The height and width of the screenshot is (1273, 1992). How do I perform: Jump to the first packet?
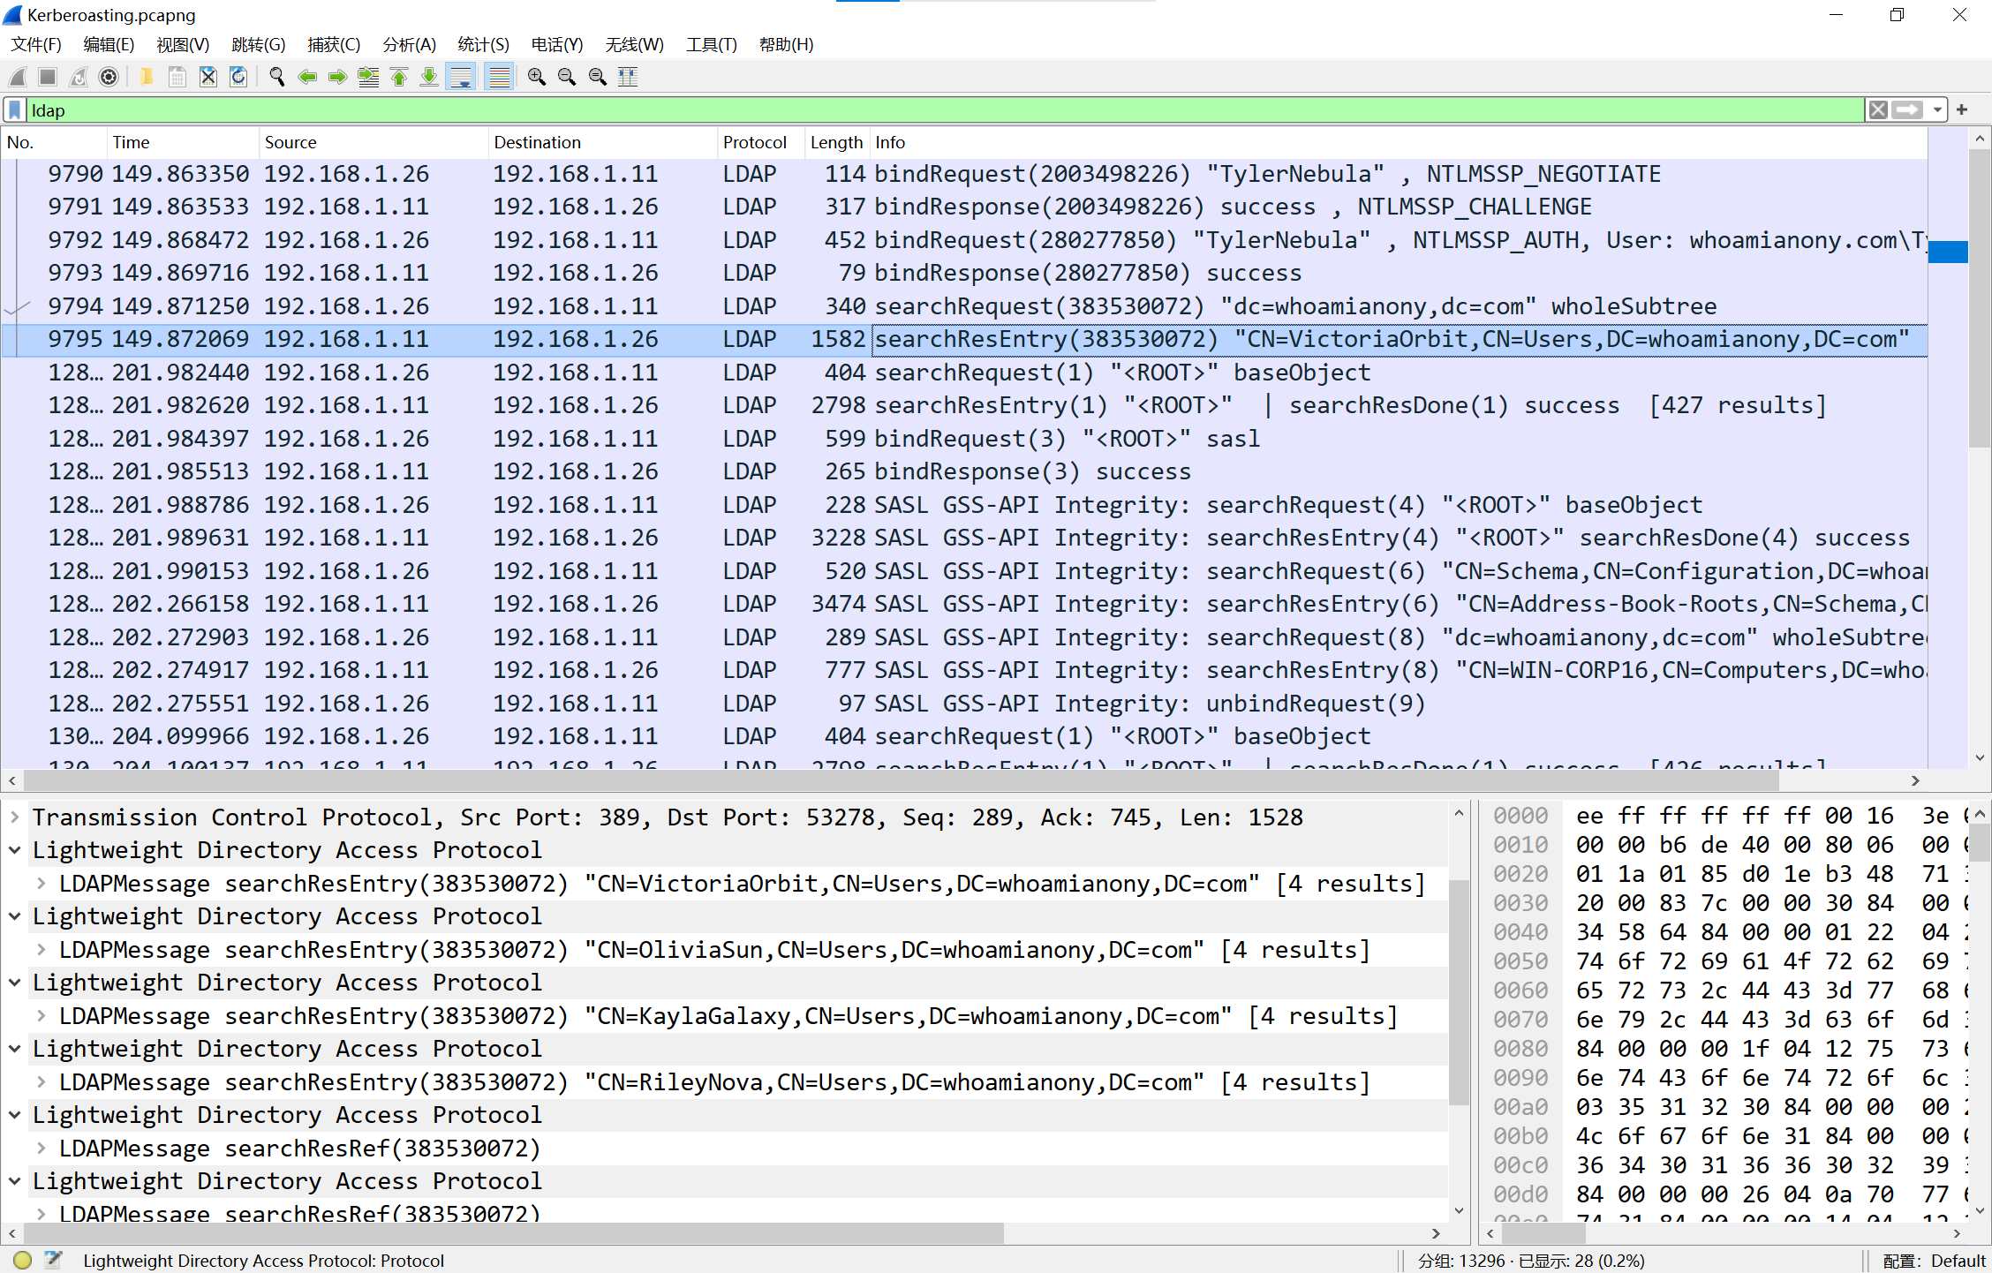(x=399, y=77)
